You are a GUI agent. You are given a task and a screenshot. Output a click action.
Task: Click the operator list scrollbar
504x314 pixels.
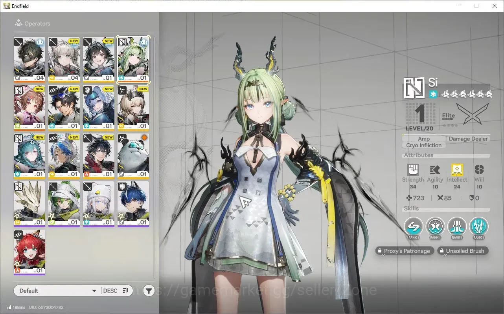tap(155, 157)
